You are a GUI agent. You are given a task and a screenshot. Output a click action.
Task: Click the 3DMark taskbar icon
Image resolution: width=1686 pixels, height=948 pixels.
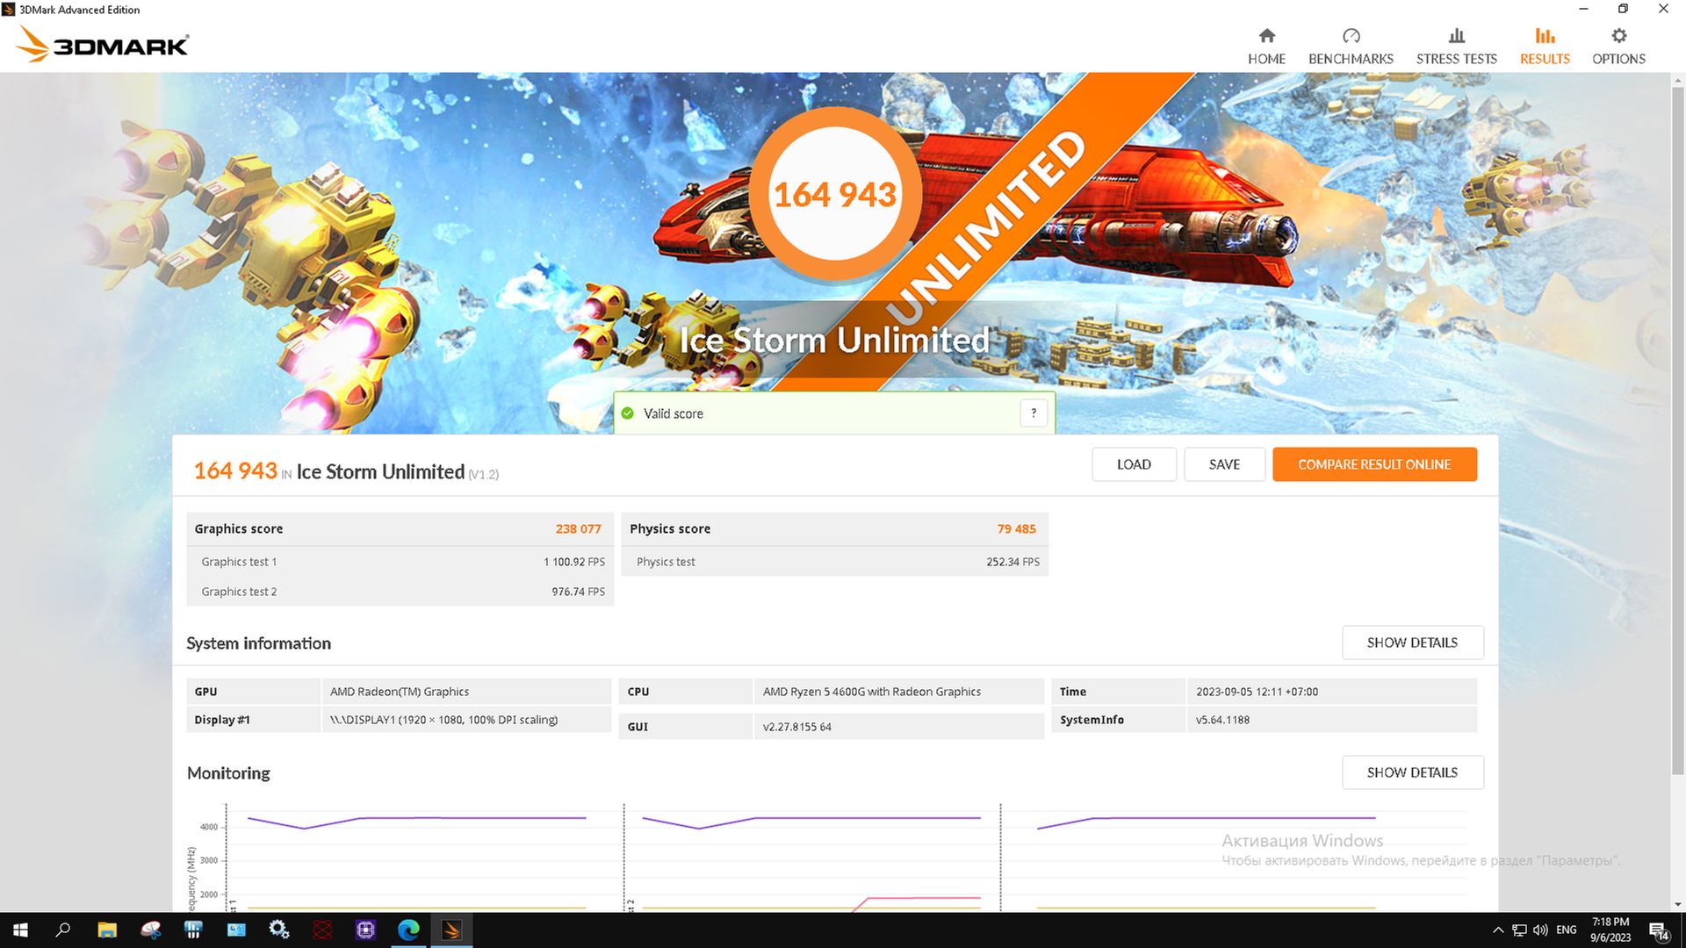[x=451, y=930]
